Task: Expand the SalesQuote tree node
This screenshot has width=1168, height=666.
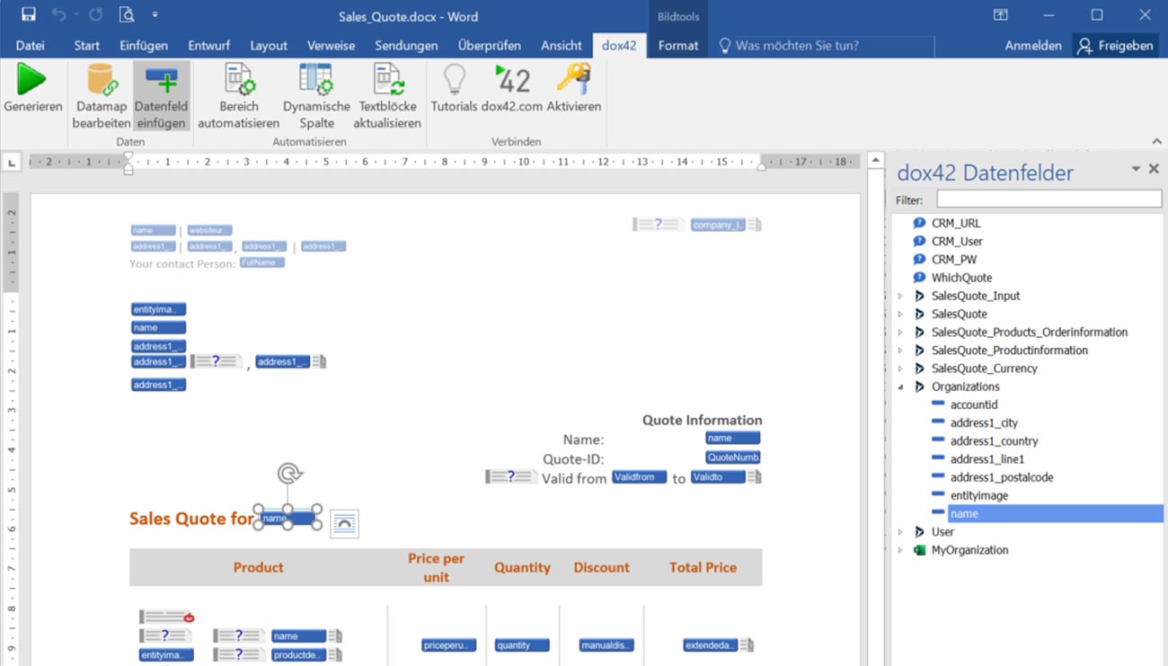Action: (900, 314)
